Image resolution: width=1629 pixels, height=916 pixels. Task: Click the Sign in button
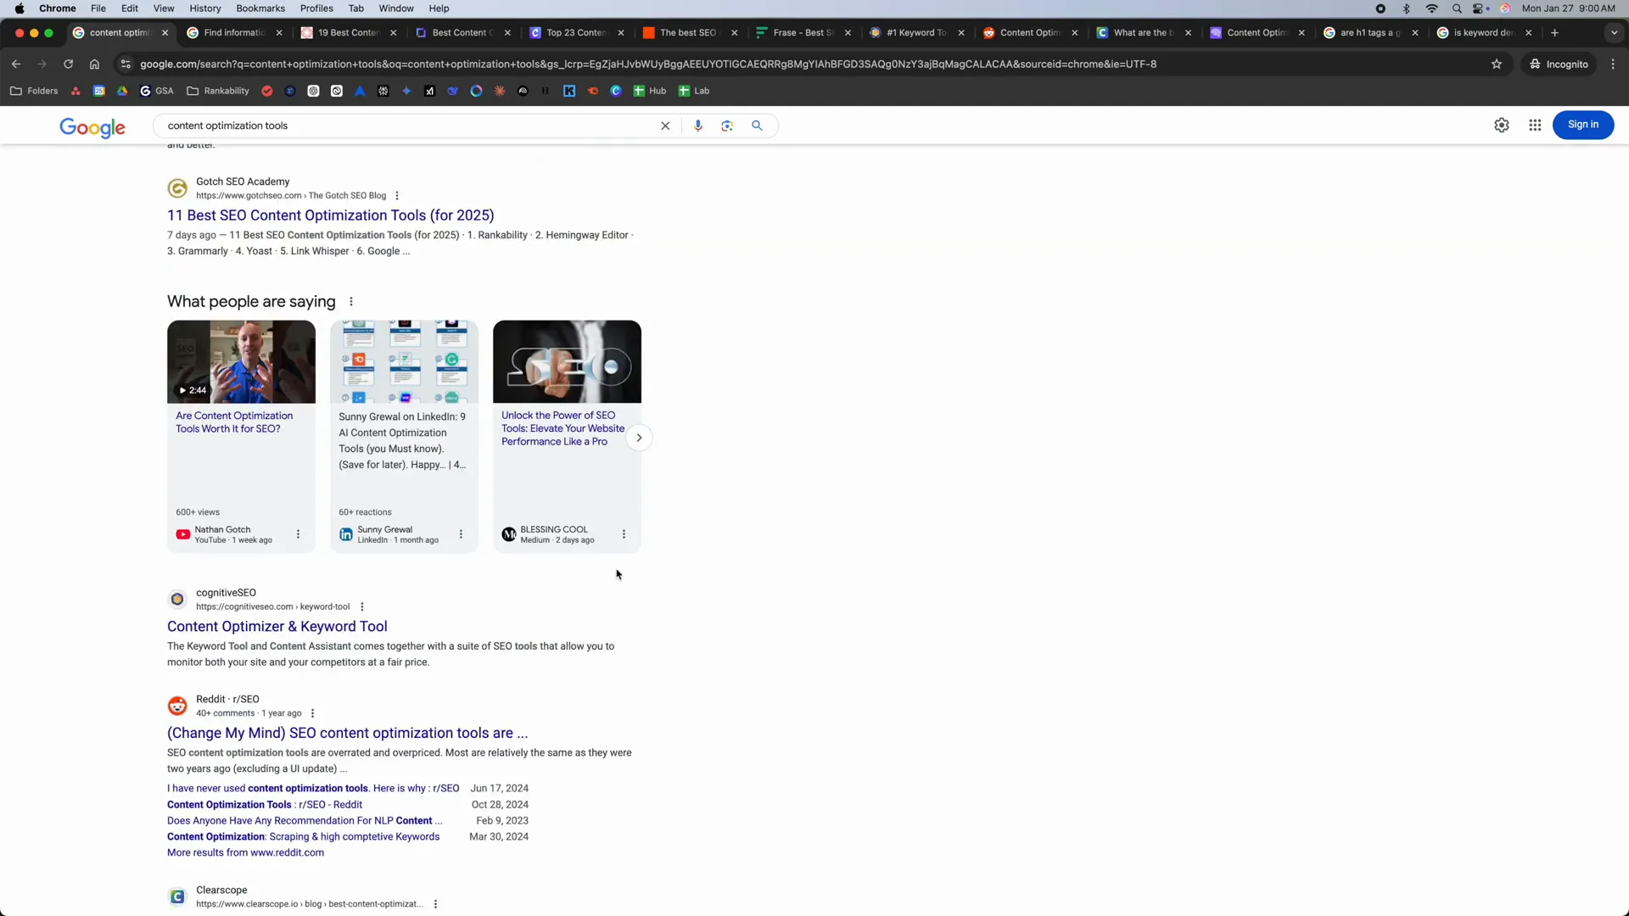click(1583, 125)
